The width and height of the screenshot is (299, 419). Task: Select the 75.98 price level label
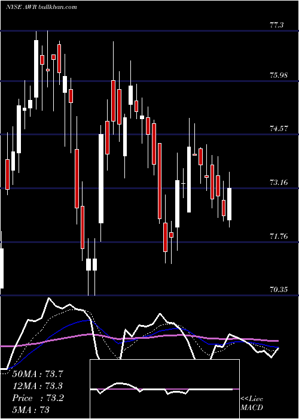[279, 75]
